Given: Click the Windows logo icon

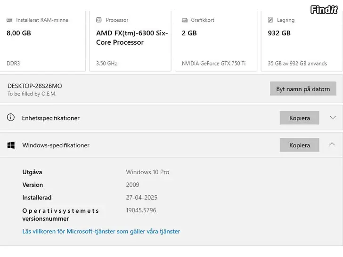Looking at the screenshot, I should click(11, 145).
